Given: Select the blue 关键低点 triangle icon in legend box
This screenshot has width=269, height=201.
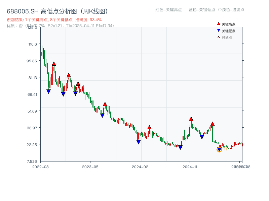Looking at the screenshot, I should tap(218, 31).
